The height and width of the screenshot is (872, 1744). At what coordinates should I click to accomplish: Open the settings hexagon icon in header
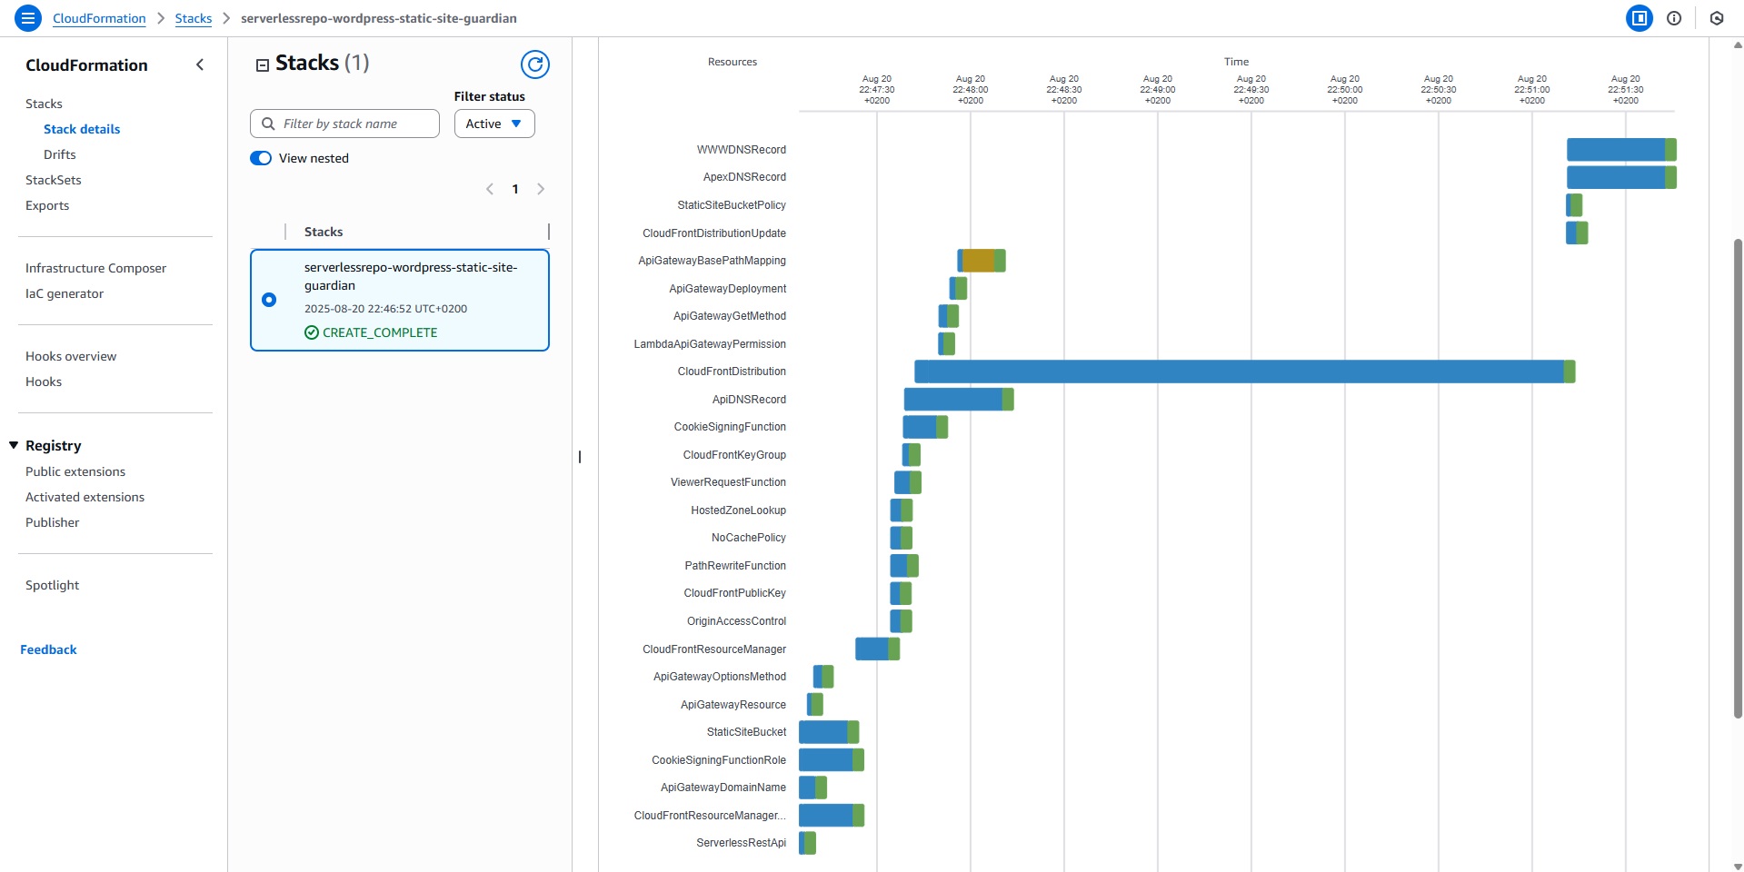(x=1717, y=18)
